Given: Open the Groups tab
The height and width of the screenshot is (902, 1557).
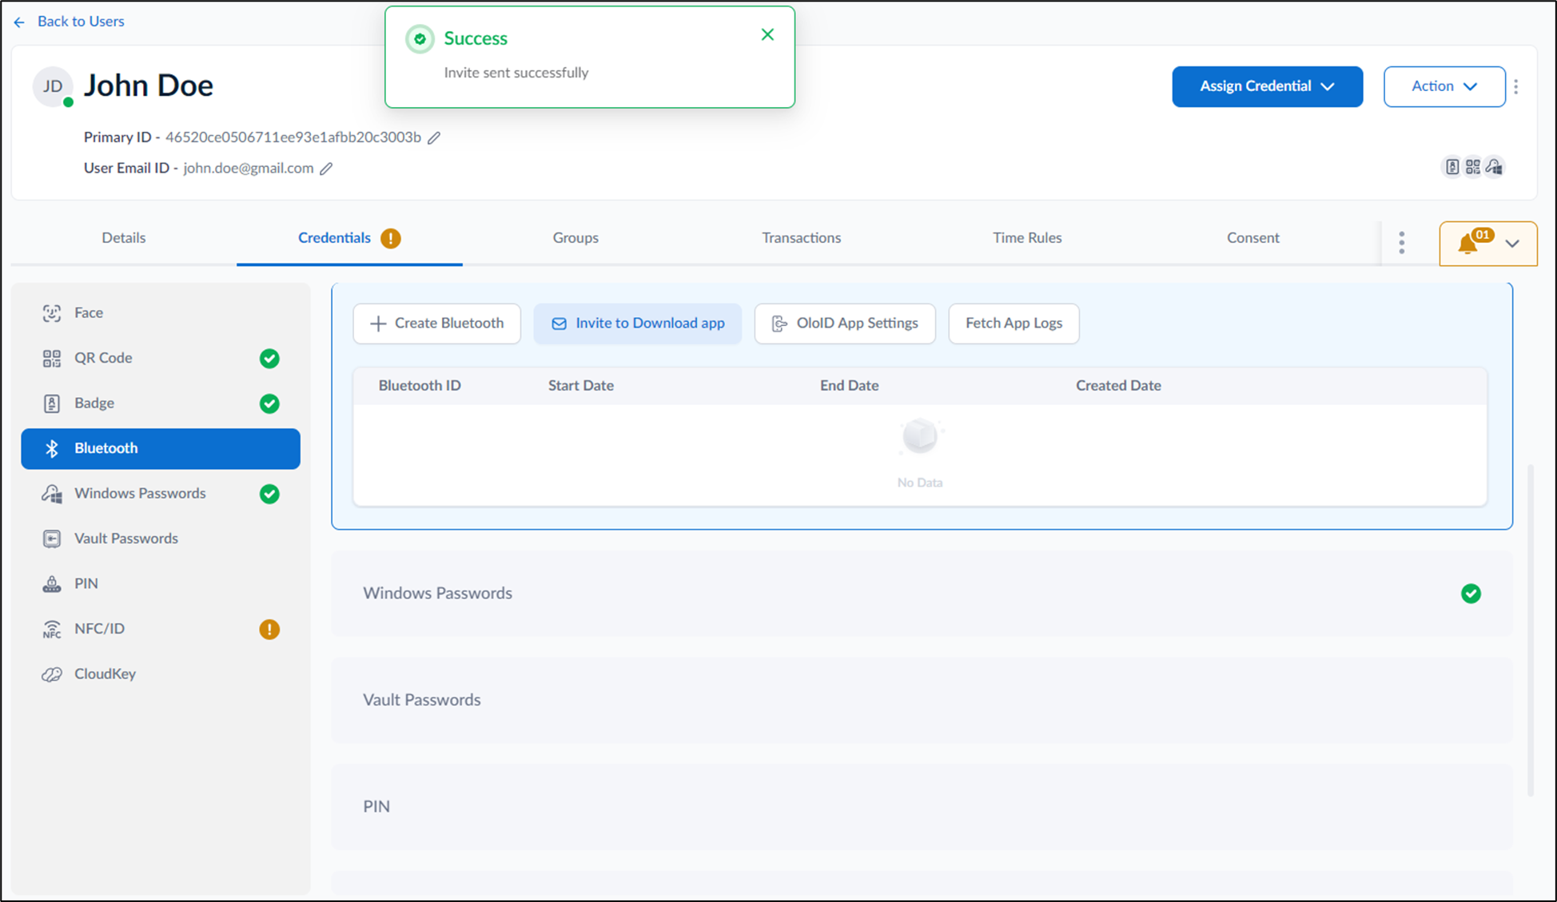Looking at the screenshot, I should (575, 237).
